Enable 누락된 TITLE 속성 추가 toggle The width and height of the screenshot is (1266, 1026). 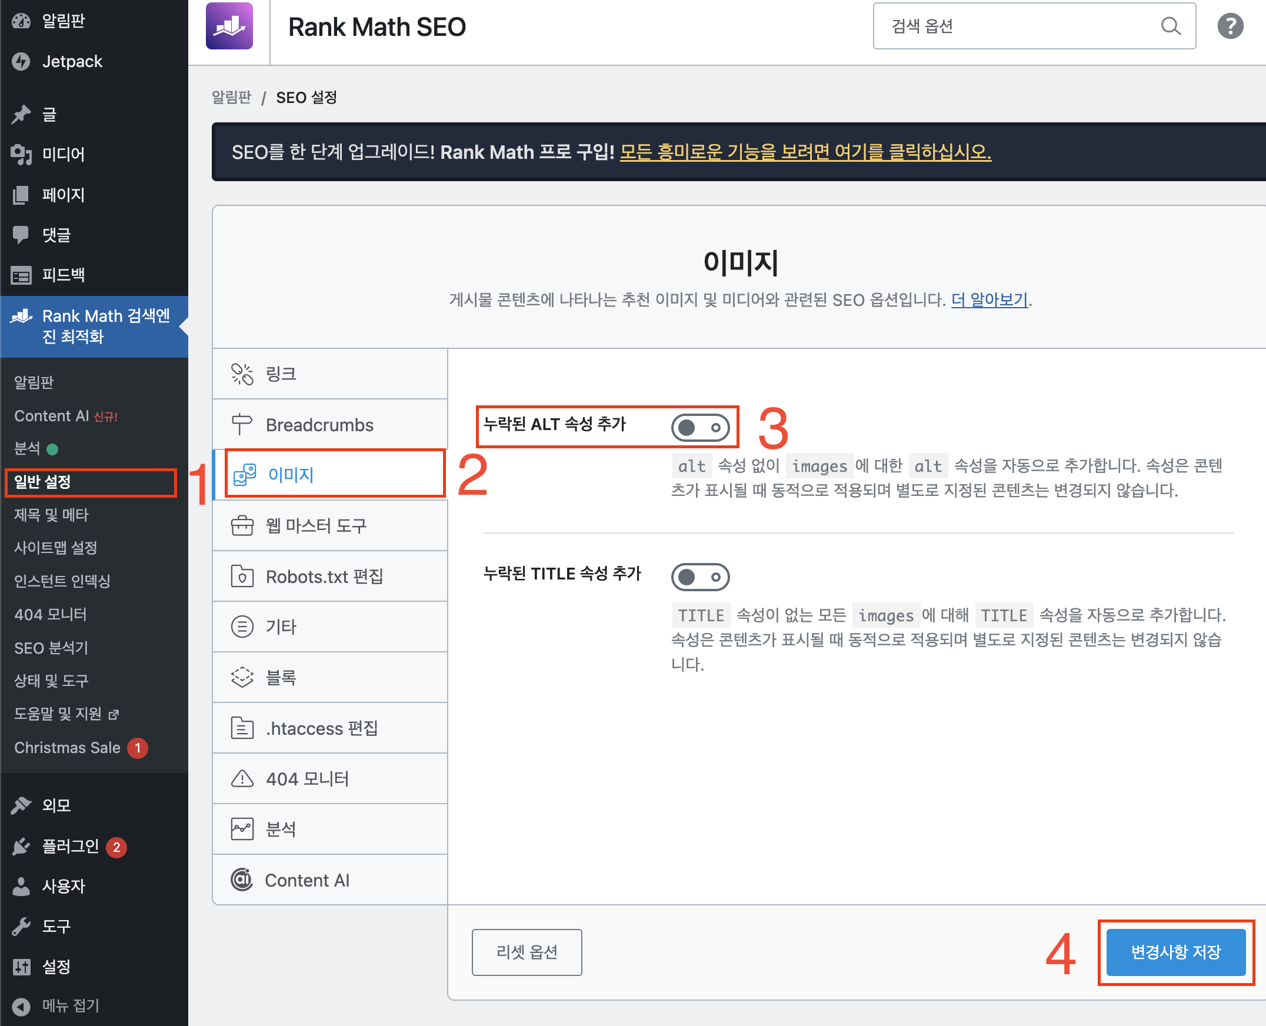click(x=700, y=577)
